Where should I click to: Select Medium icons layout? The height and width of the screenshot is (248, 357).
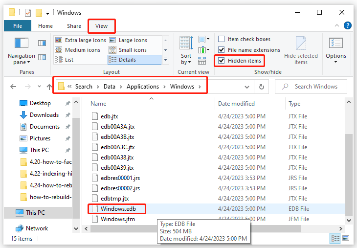click(x=78, y=50)
